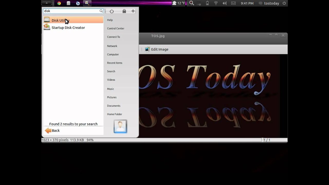Image resolution: width=329 pixels, height=185 pixels.
Task: Click the session power icon at panel right
Action: point(284,3)
